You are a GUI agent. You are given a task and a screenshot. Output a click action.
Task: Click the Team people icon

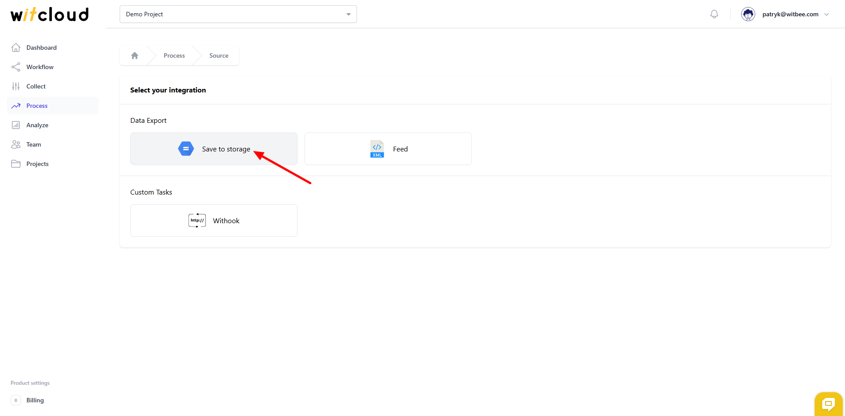click(x=16, y=144)
